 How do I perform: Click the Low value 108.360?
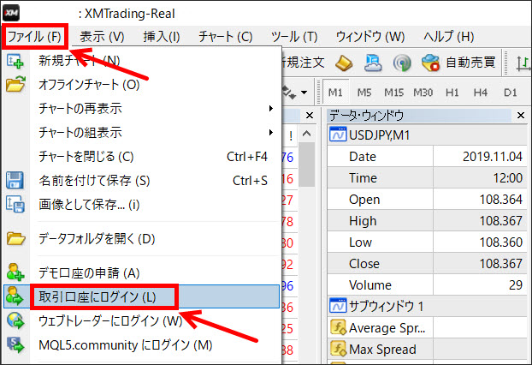tap(501, 242)
